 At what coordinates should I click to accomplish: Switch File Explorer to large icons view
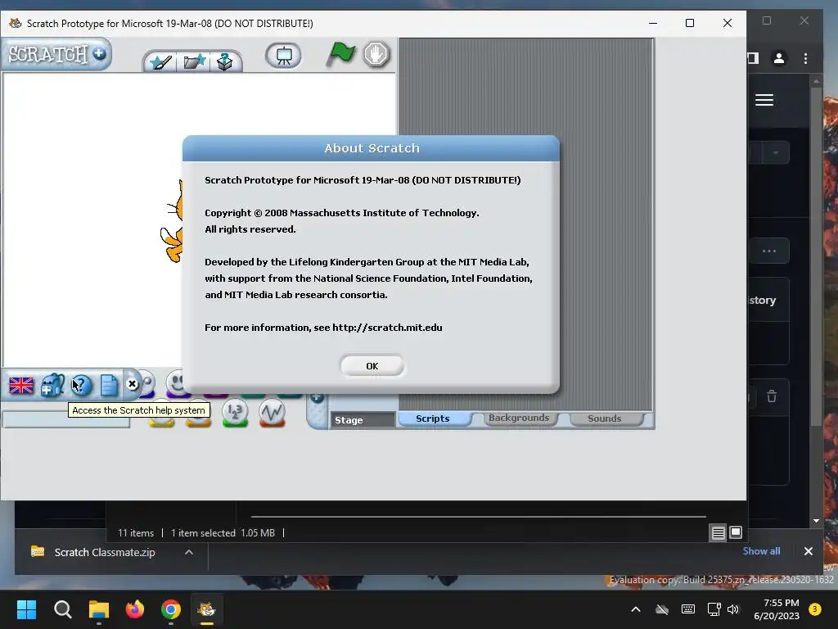[x=736, y=532]
